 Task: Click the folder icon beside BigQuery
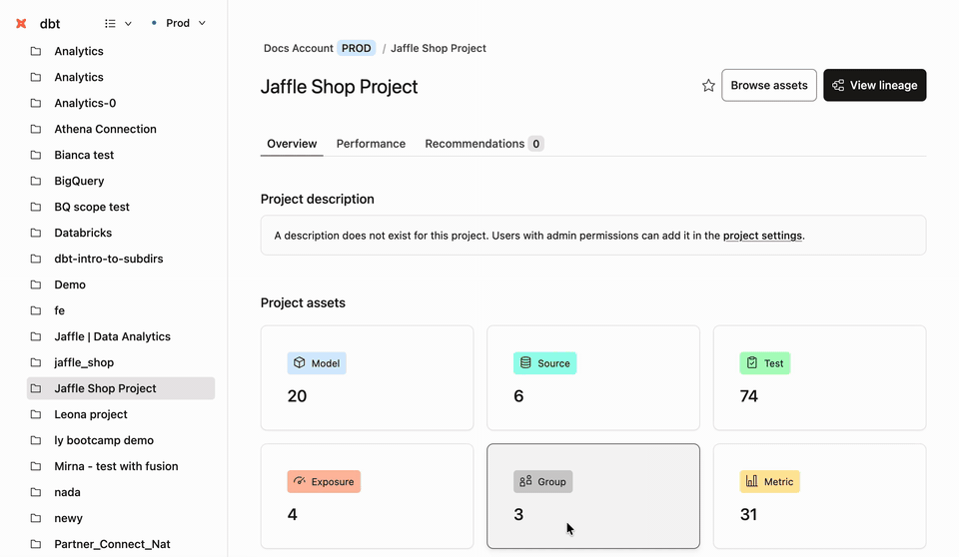(36, 181)
